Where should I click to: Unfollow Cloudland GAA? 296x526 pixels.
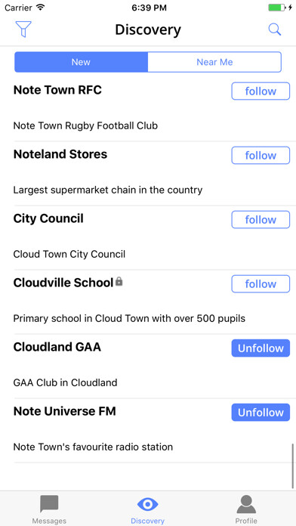click(261, 348)
